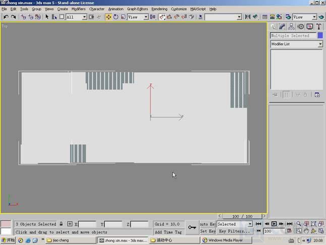Activate the Pan hand viewport tool
The width and height of the screenshot is (326, 245).
click(x=306, y=231)
